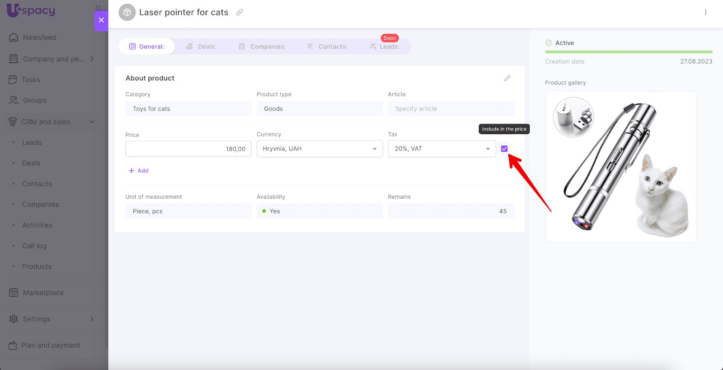This screenshot has width=723, height=370.
Task: Open Marketplace from the sidebar icon
Action: (x=14, y=293)
